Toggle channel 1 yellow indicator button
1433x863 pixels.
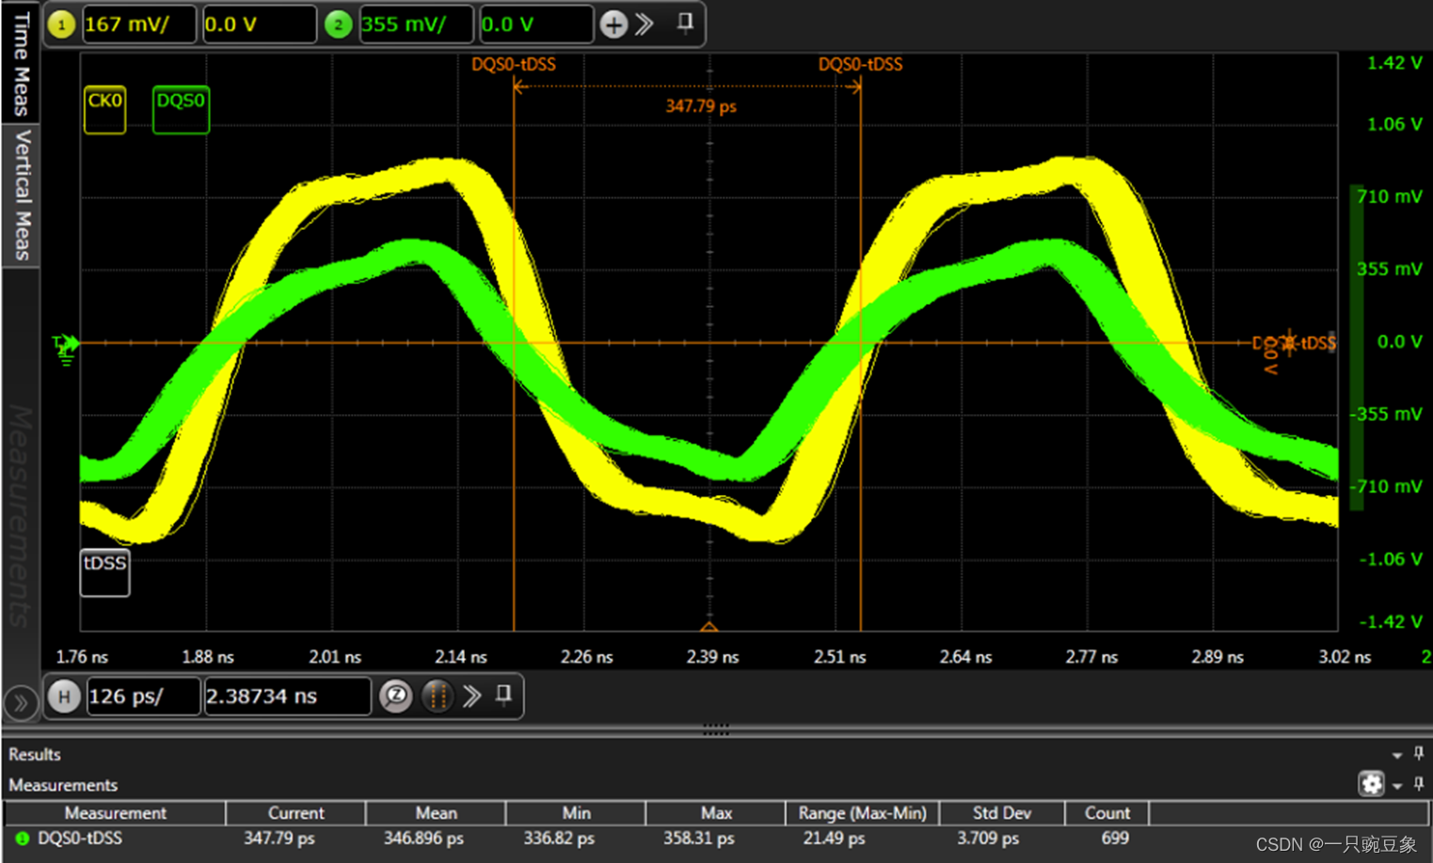[61, 24]
